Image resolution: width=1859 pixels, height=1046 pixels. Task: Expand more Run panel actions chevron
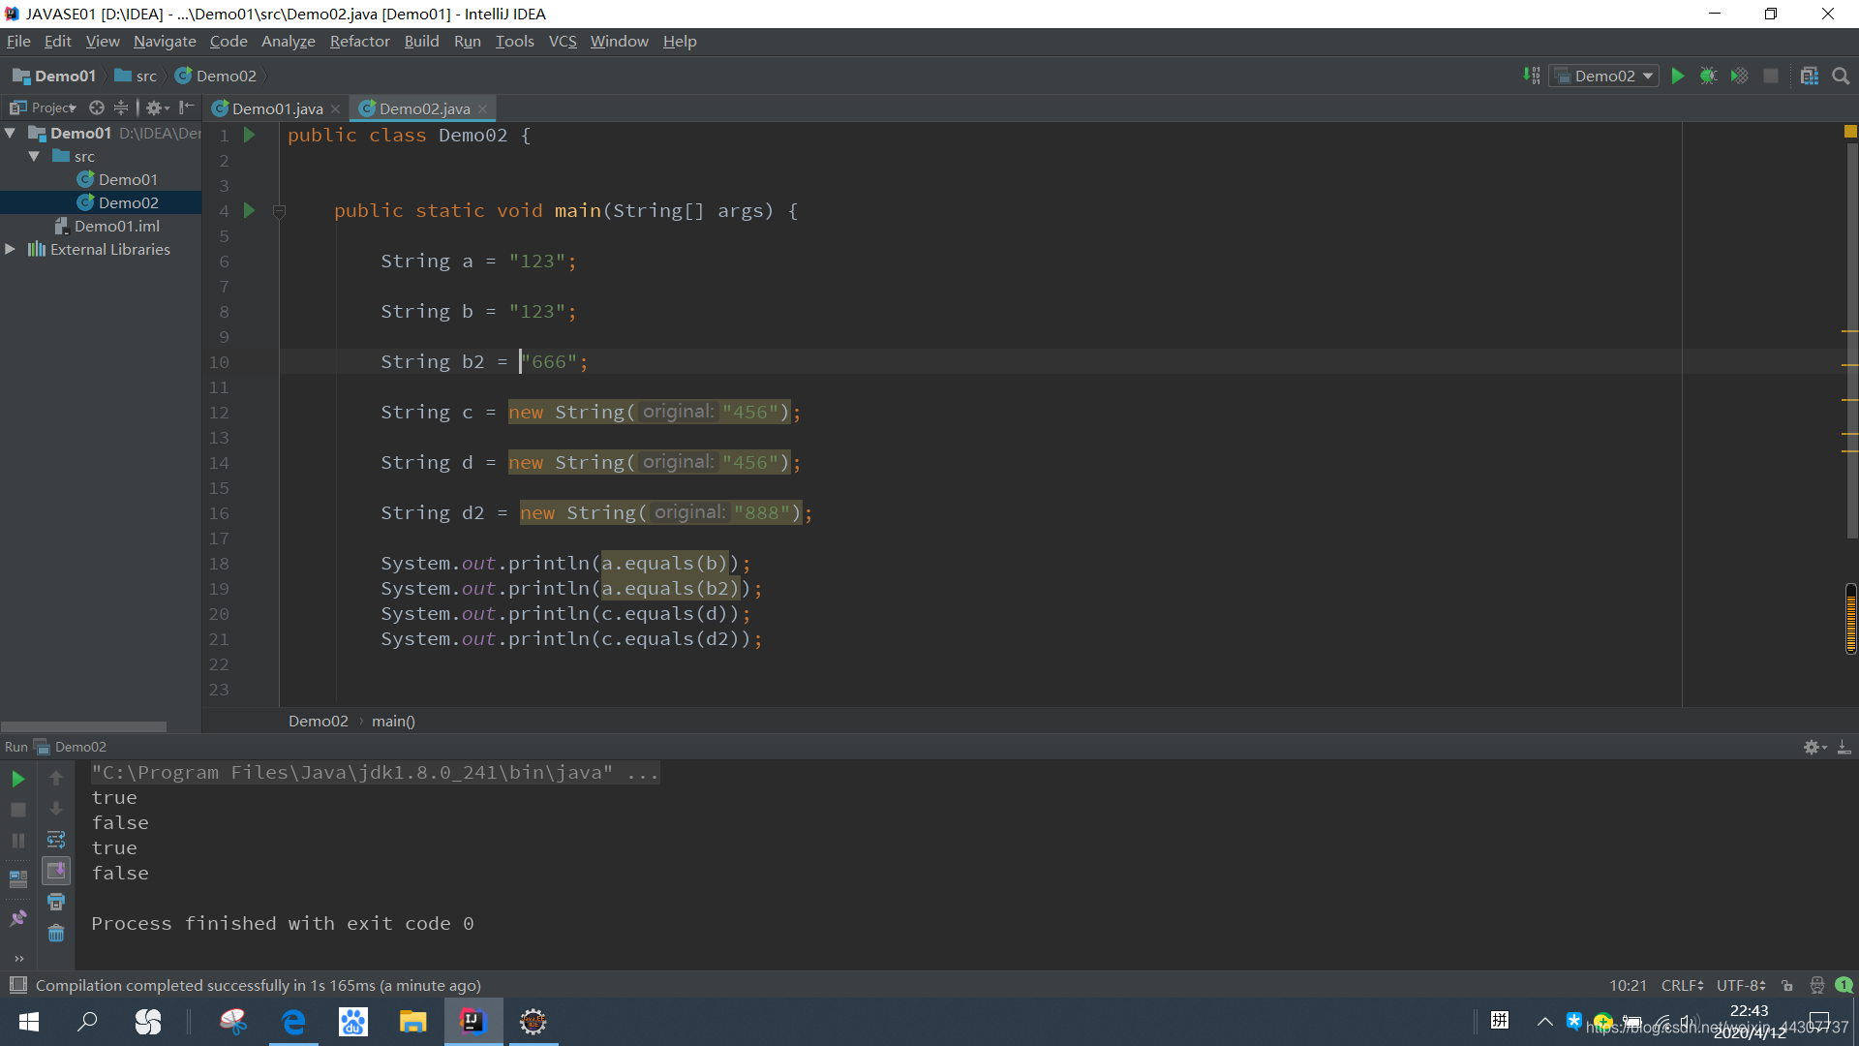click(x=18, y=958)
